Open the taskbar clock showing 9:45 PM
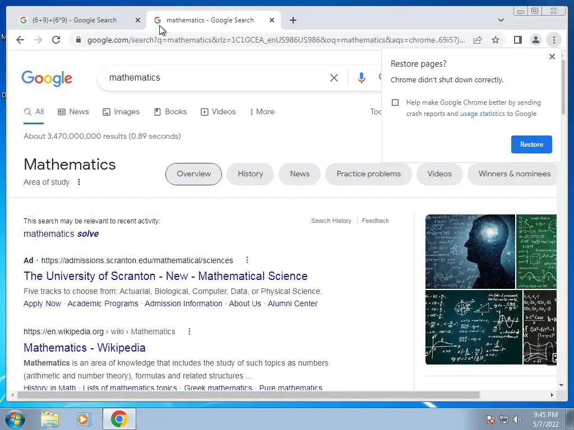This screenshot has height=430, width=574. coord(545,419)
